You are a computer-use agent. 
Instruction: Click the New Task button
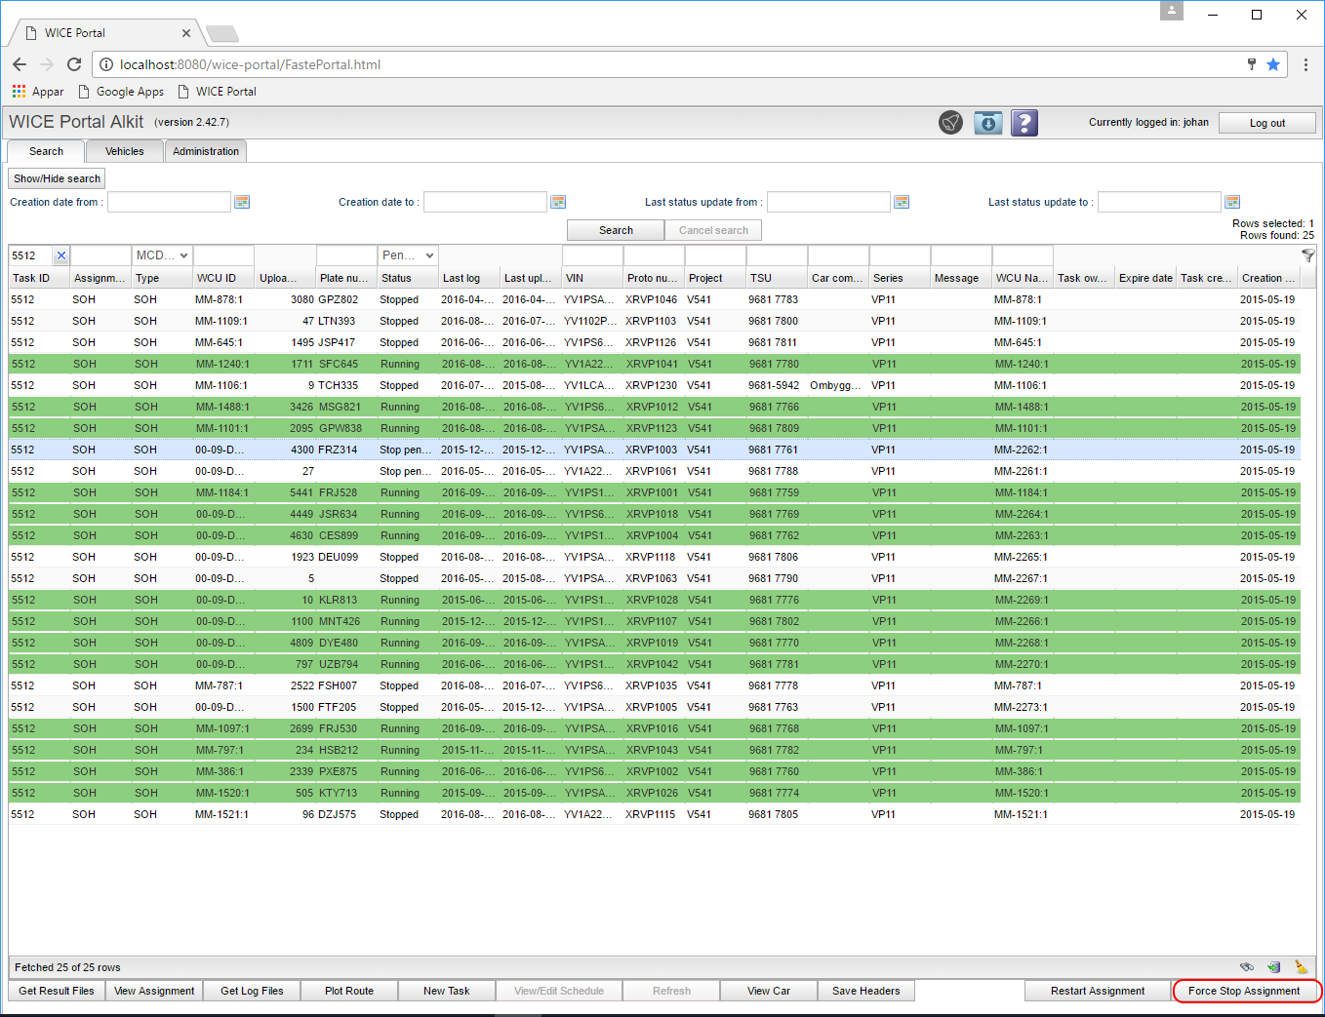pos(447,991)
